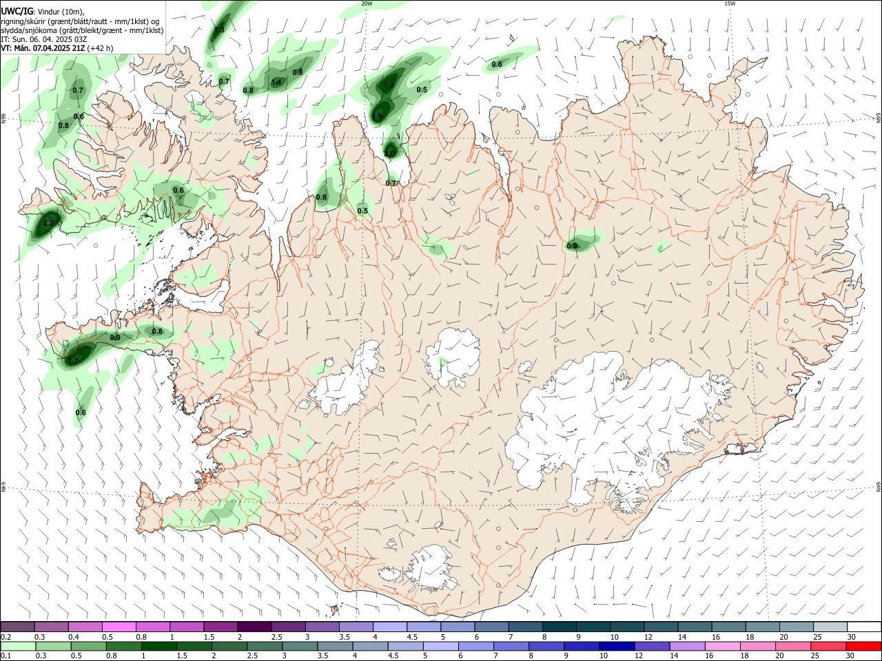Screen dimensions: 882x661
Task: Click the light pink 0.5–0.8 snow scale swatch
Action: point(119,627)
